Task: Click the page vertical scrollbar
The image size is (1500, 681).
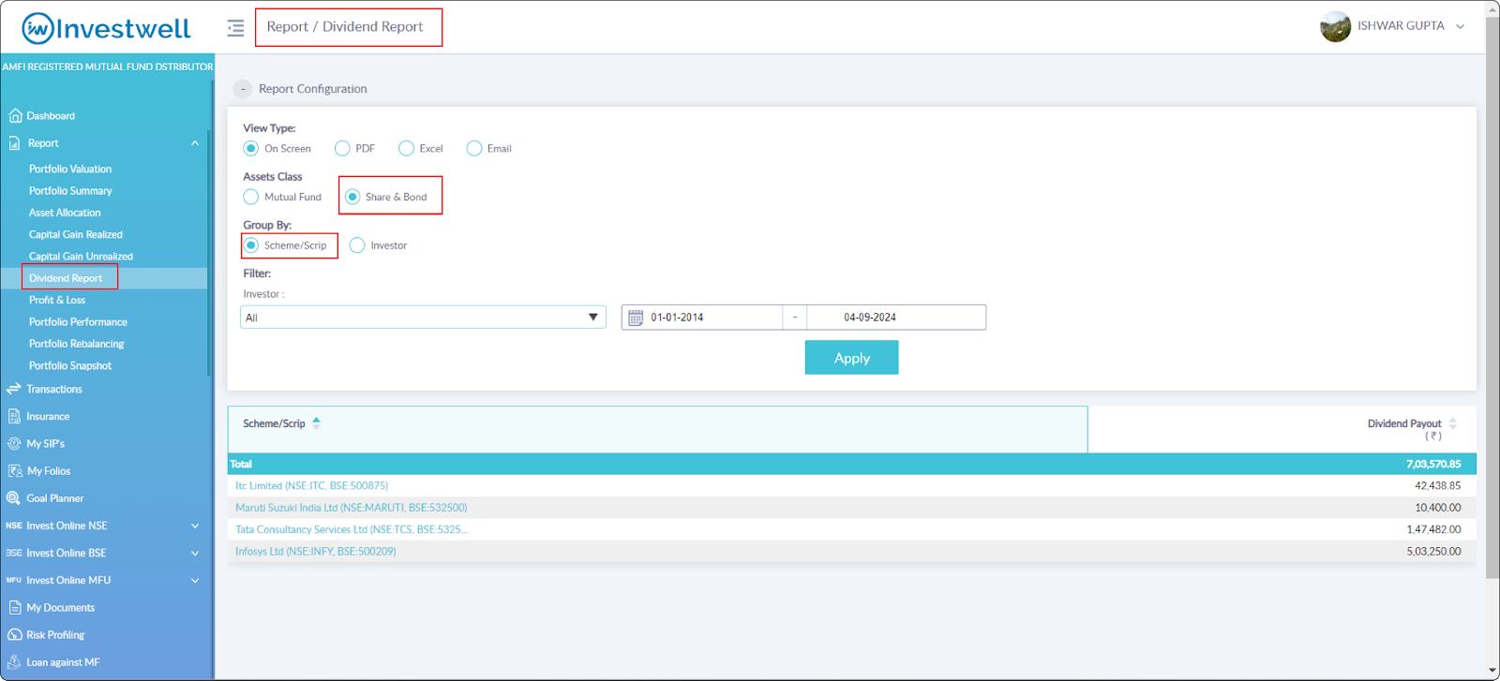Action: (1492, 298)
